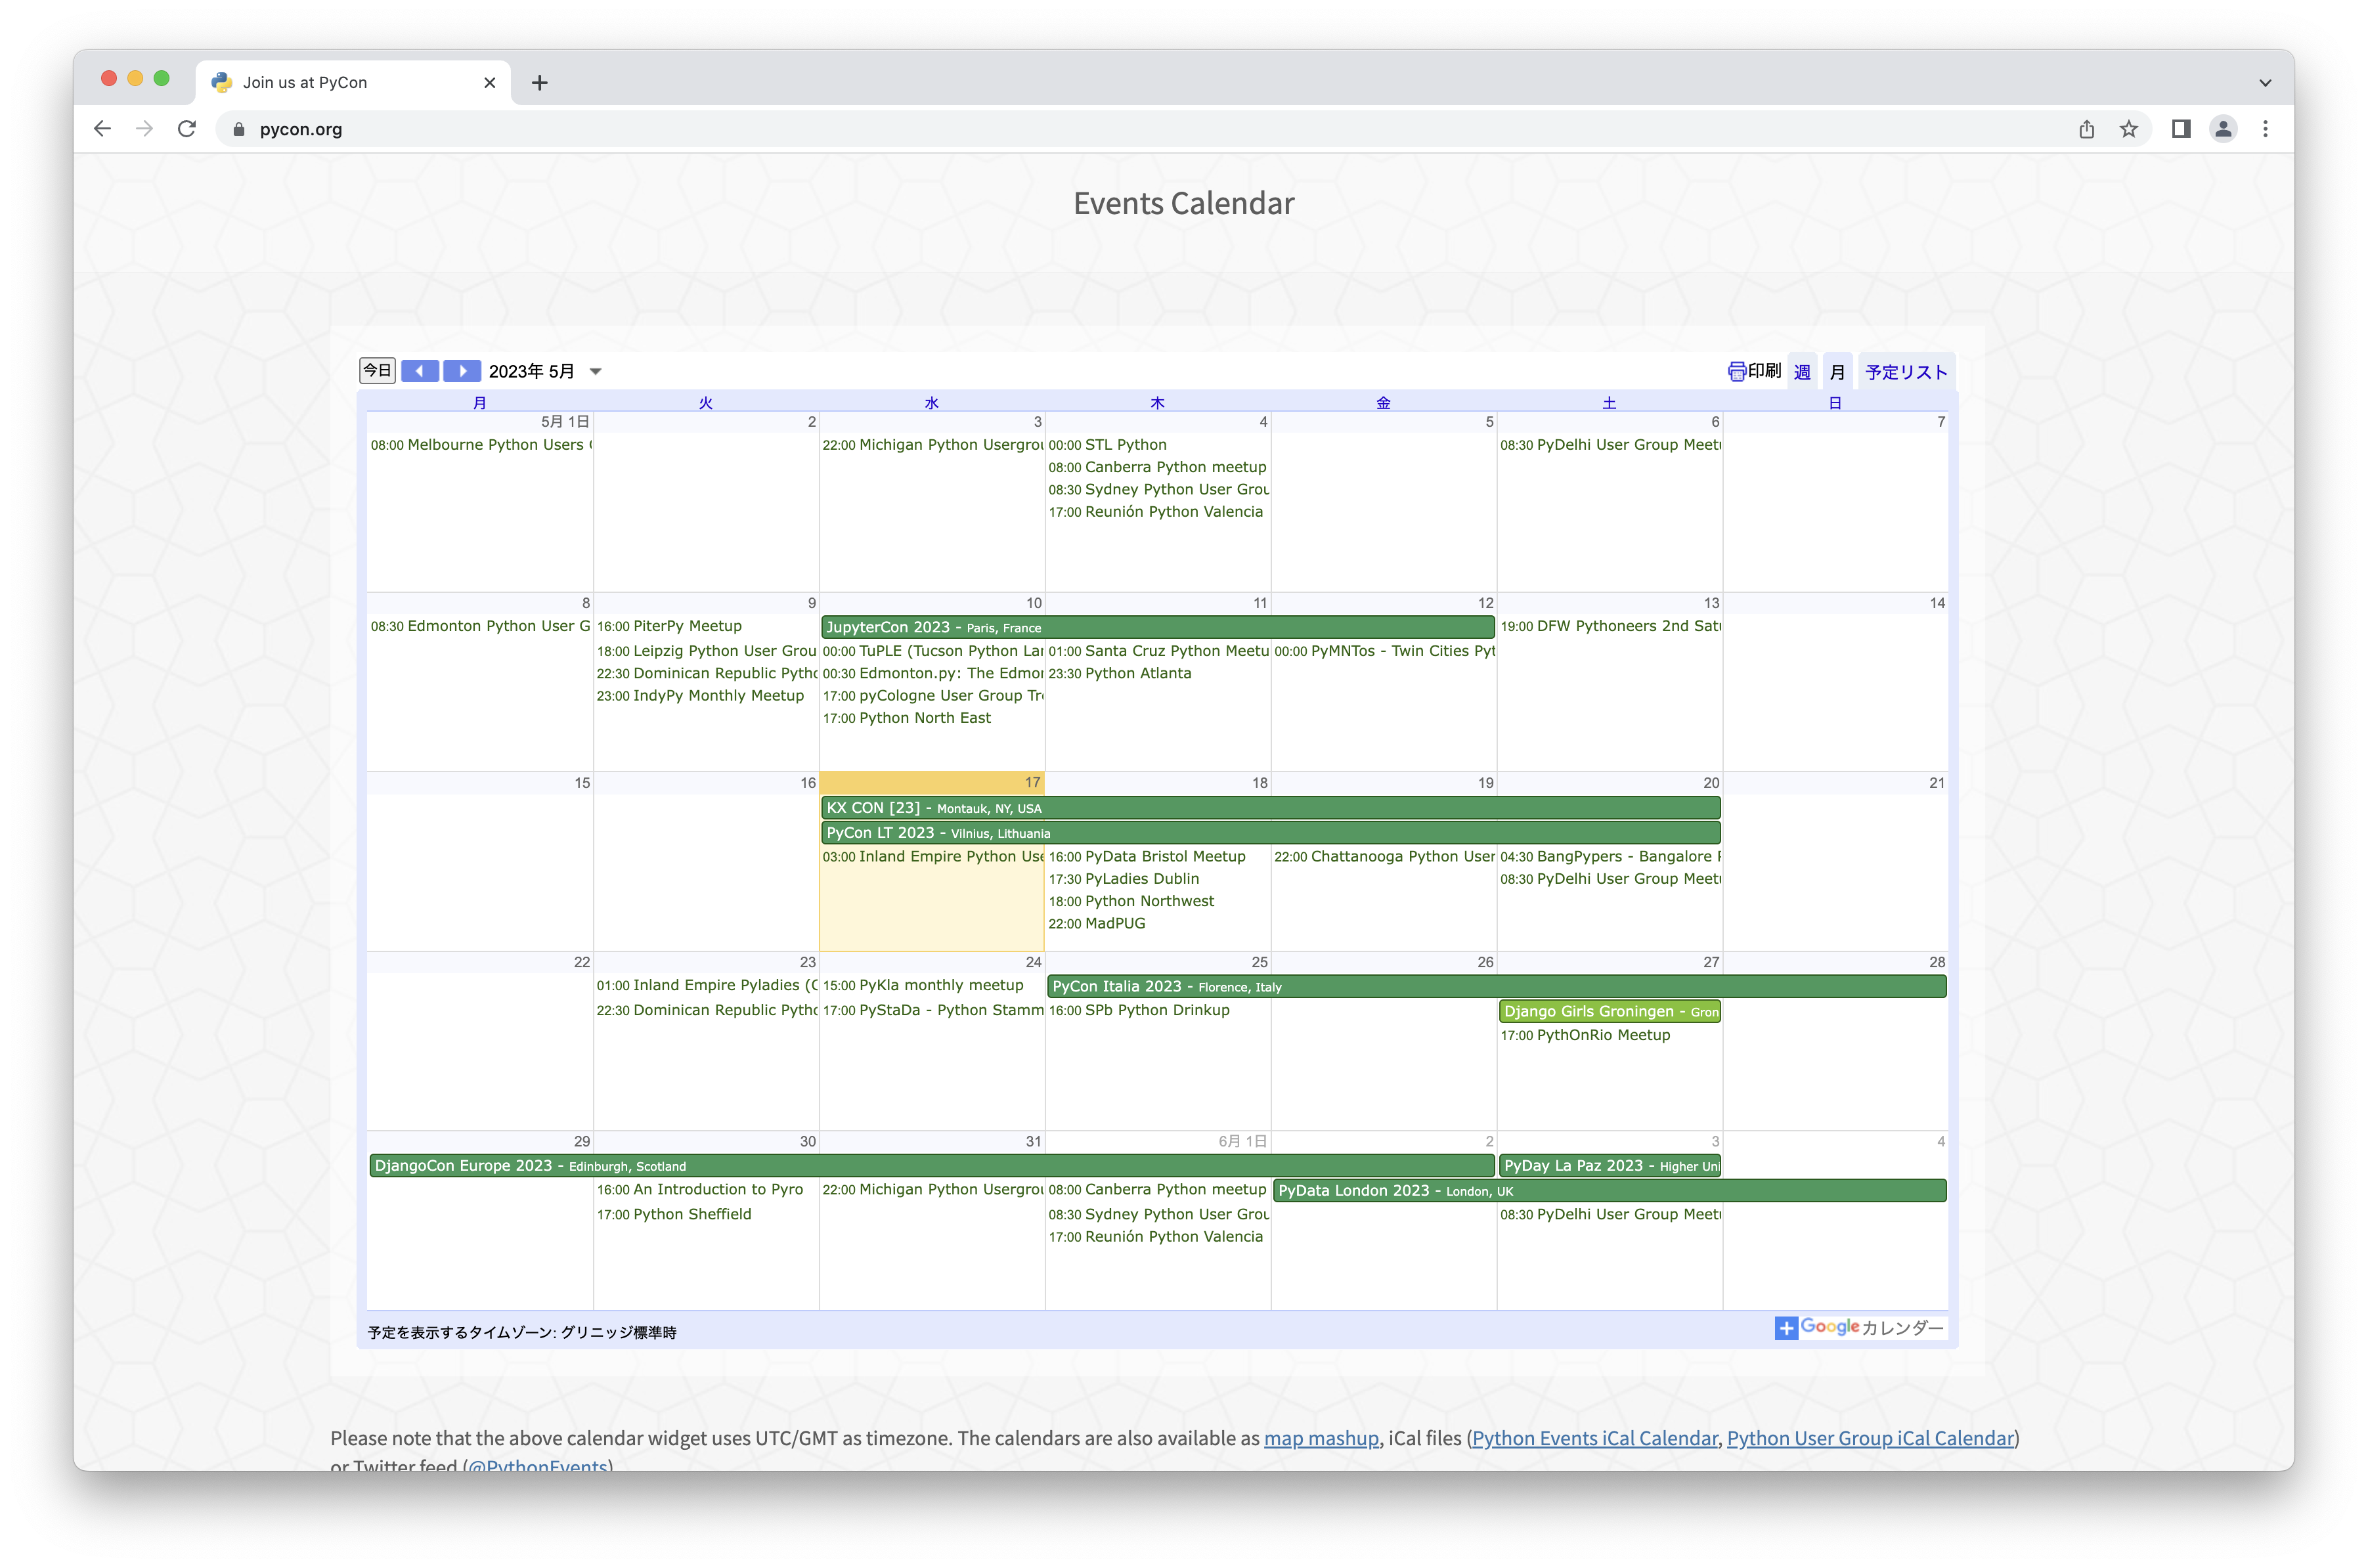
Task: Click the share page icon
Action: click(x=2087, y=129)
